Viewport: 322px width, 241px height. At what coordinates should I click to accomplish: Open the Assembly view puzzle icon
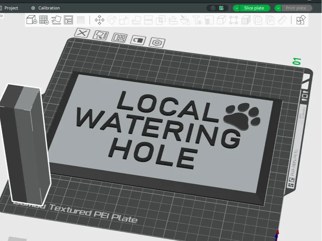301,20
